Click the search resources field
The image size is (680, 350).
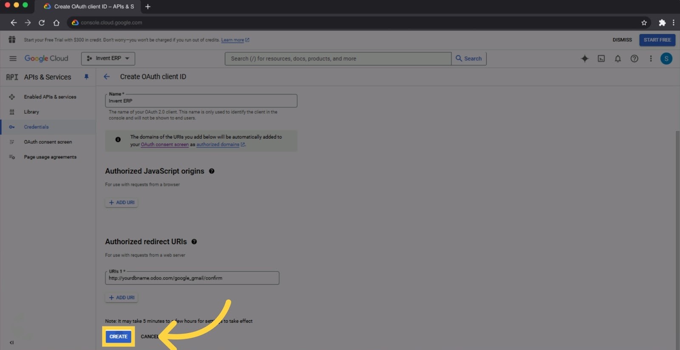(338, 59)
